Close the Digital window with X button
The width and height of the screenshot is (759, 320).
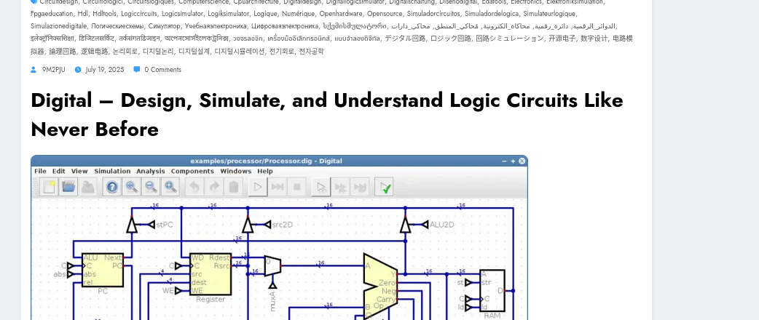(x=522, y=161)
